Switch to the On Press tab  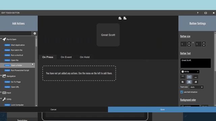[48, 57]
